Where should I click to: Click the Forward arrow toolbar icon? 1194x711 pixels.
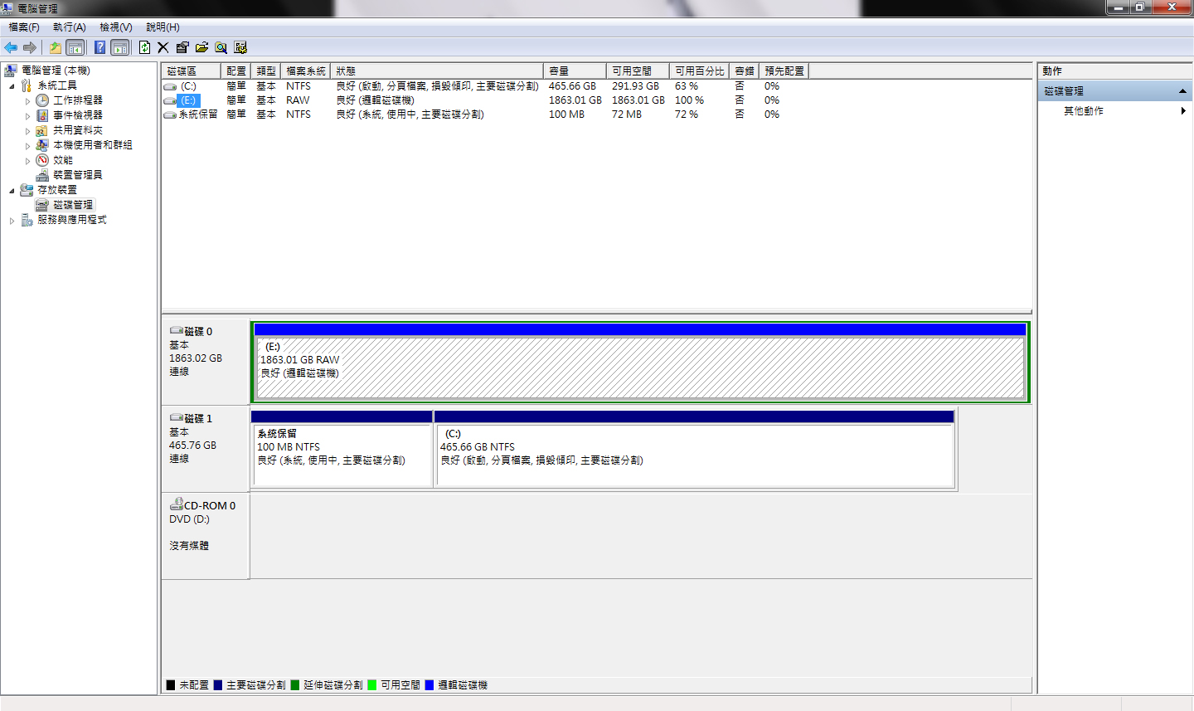tap(30, 48)
